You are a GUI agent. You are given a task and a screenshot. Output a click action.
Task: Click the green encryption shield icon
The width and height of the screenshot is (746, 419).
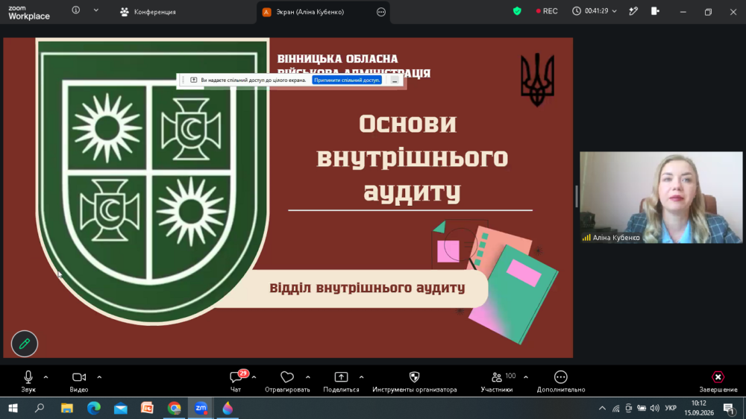pos(517,11)
